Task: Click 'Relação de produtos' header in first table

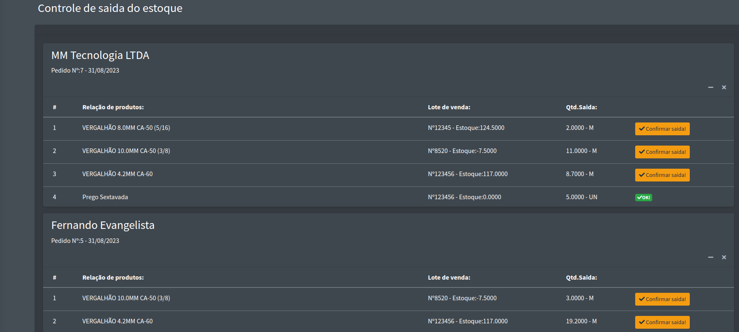Action: (113, 107)
